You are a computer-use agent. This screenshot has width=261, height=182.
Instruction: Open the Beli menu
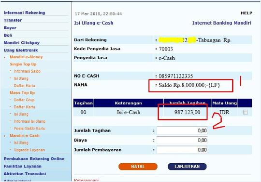pos(8,35)
